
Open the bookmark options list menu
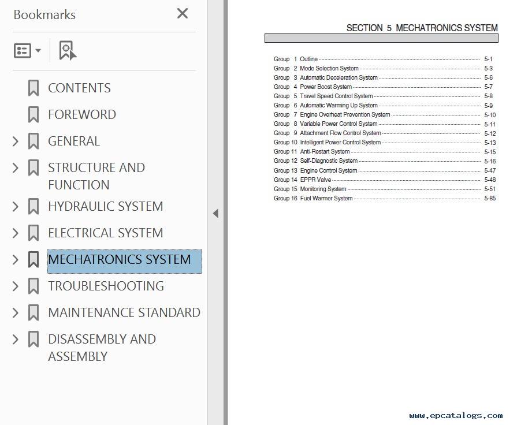click(27, 51)
